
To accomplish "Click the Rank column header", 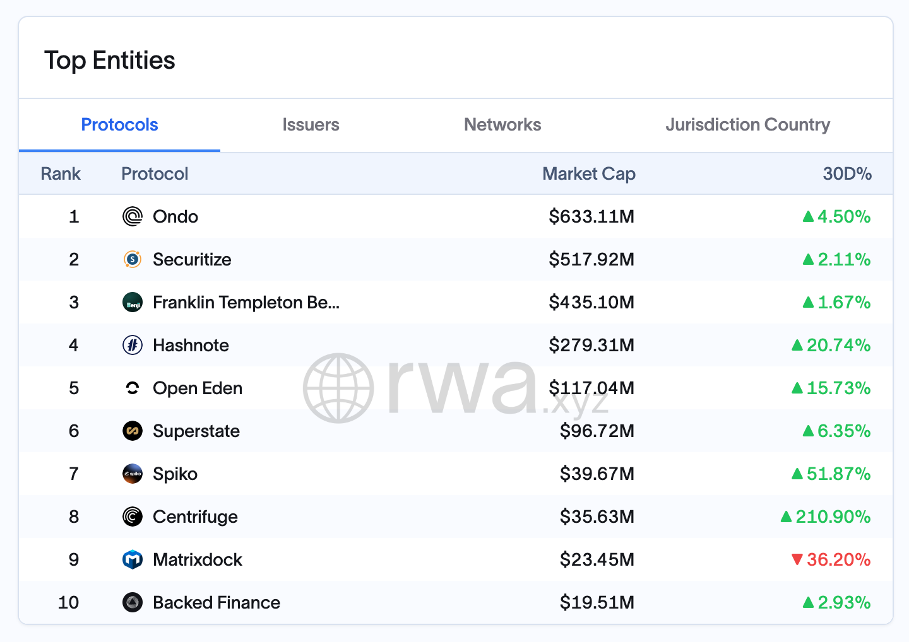I will (x=61, y=173).
